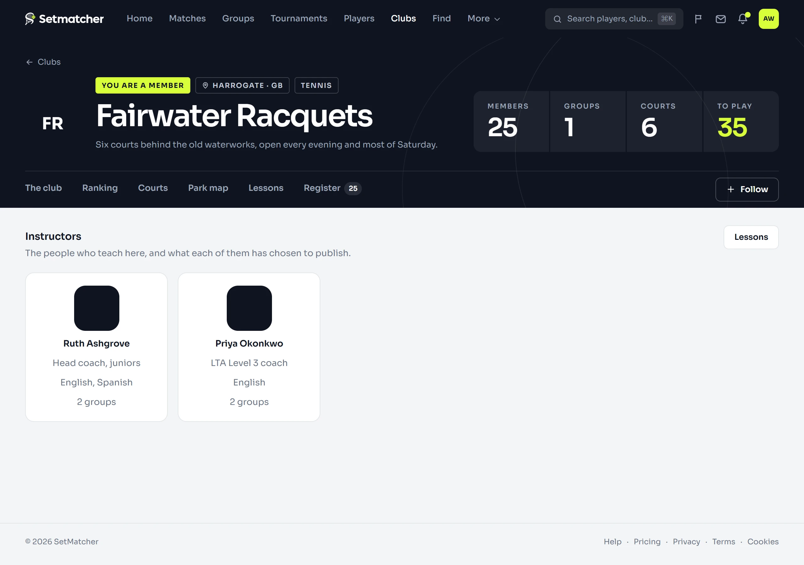This screenshot has width=804, height=565.
Task: Open Clubs in the top navigation
Action: 403,19
